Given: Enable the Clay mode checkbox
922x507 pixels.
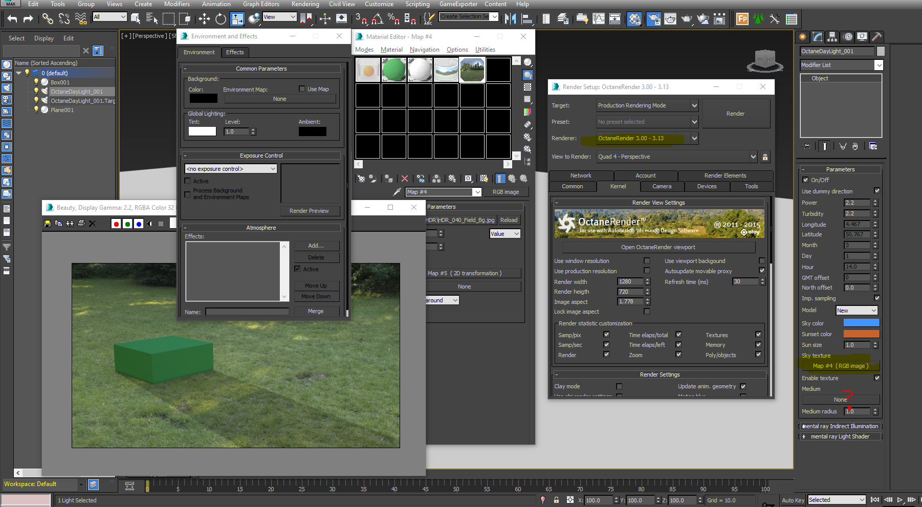Looking at the screenshot, I should [x=619, y=386].
